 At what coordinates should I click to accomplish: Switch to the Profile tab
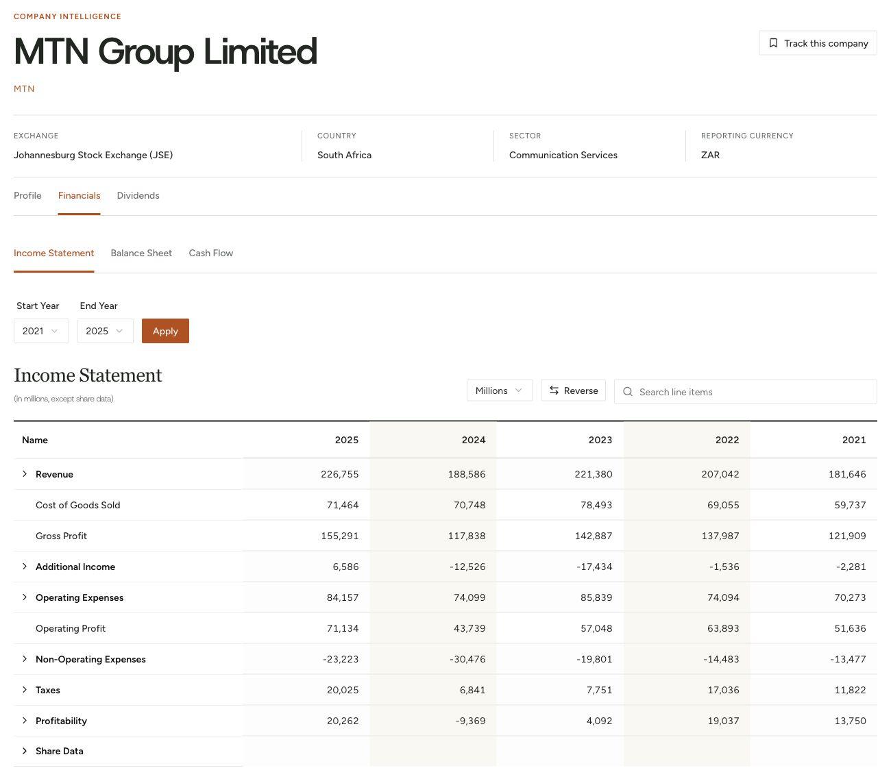click(x=27, y=195)
